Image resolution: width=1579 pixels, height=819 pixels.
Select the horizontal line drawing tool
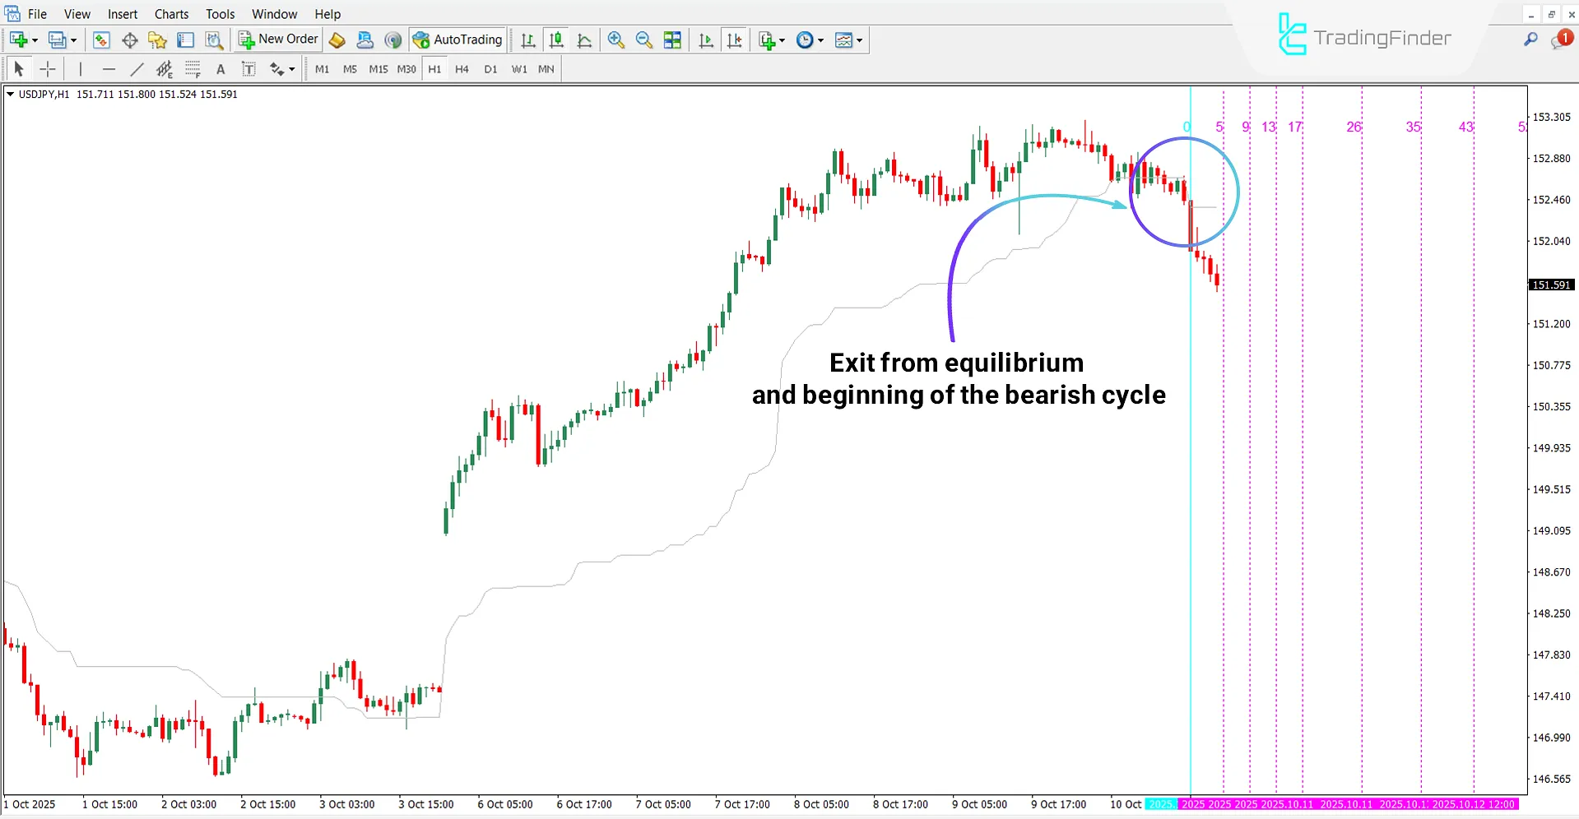point(109,69)
